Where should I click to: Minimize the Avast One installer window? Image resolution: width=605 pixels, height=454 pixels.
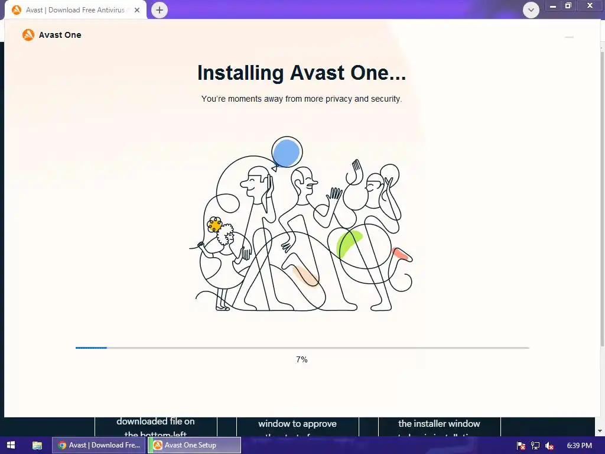[x=569, y=37]
